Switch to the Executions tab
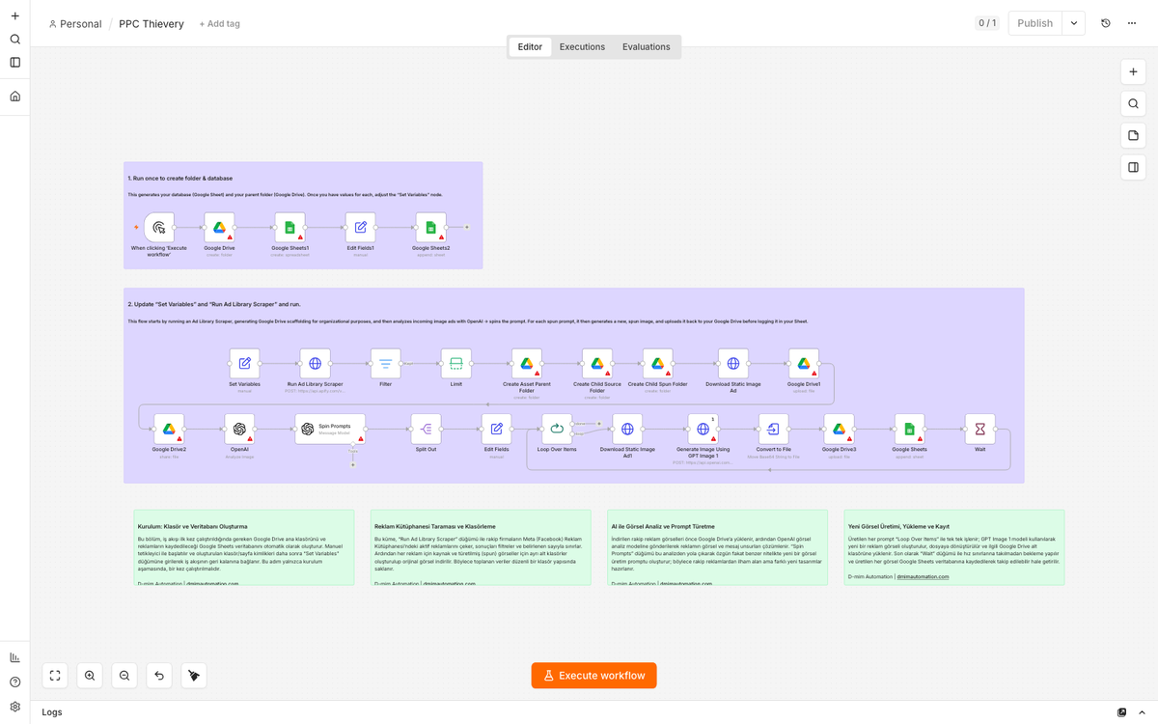The width and height of the screenshot is (1158, 724). (582, 47)
